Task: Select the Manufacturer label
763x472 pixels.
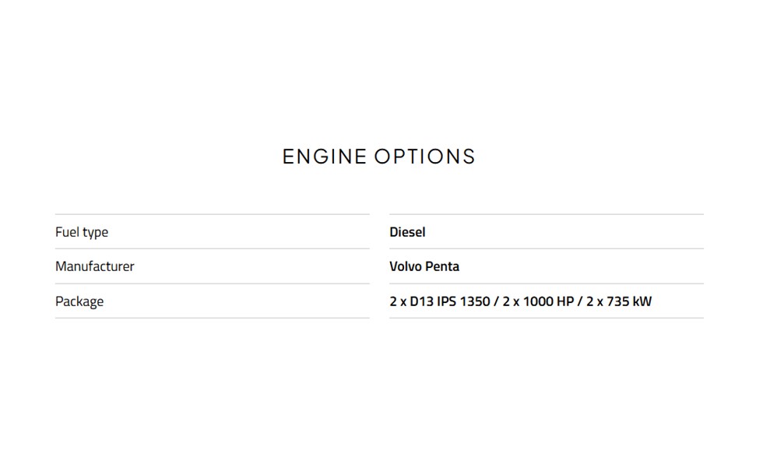Action: [94, 266]
